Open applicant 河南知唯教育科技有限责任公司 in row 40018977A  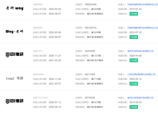(143, 28)
